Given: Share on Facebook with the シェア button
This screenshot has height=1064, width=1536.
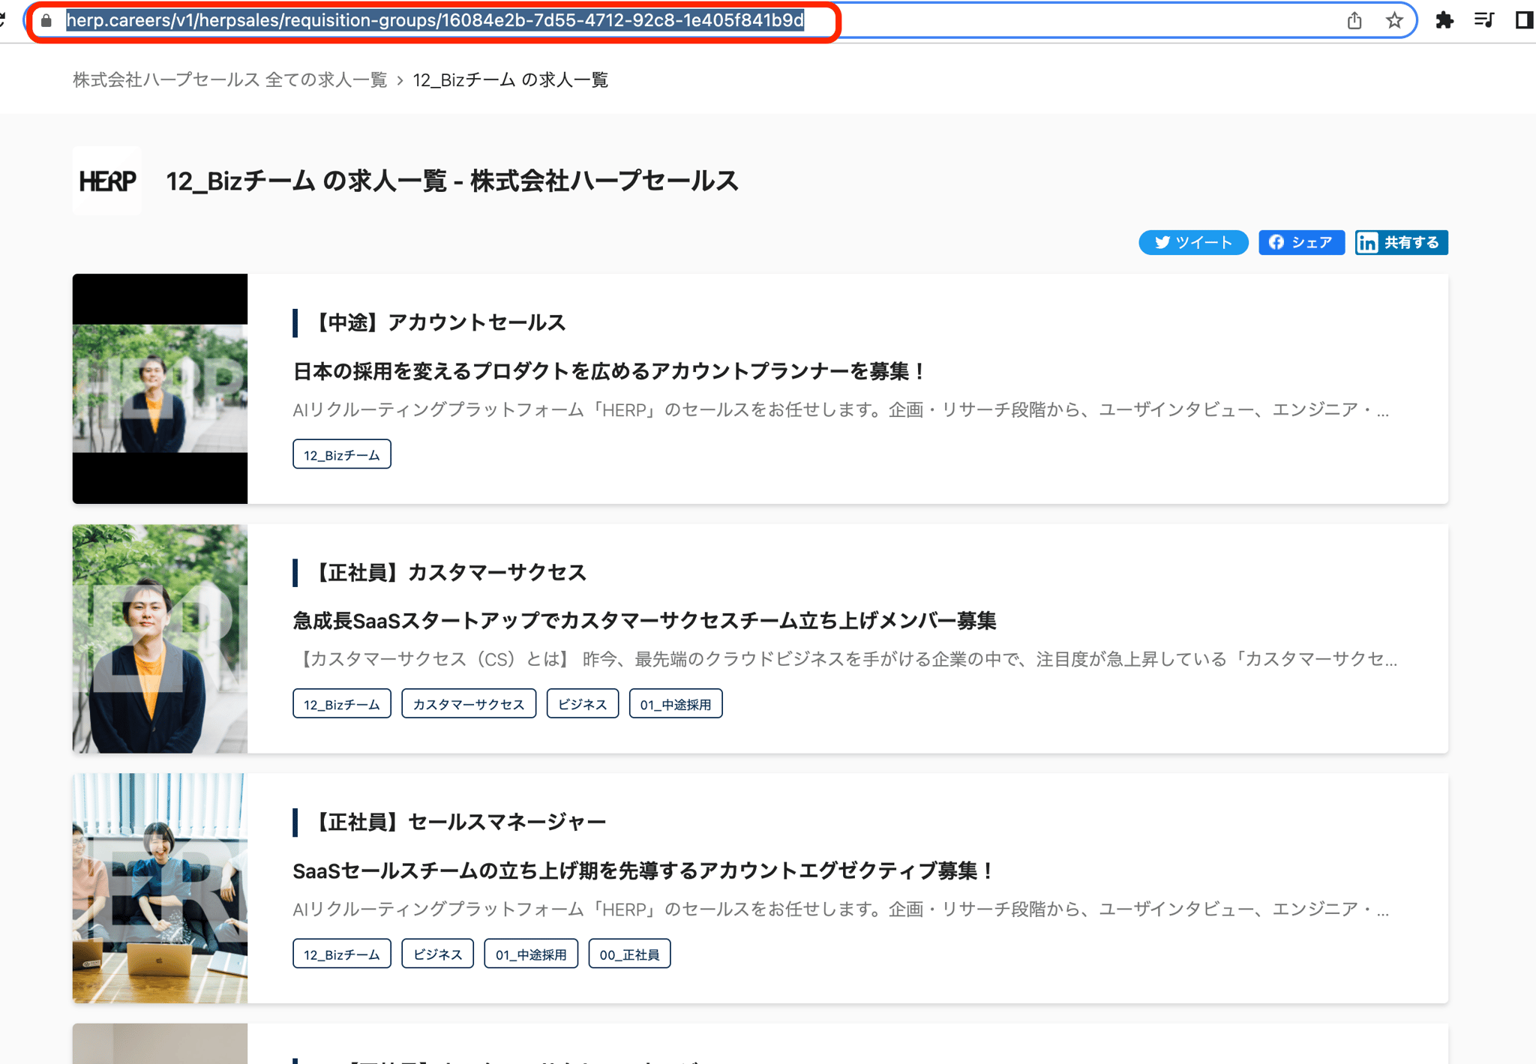Looking at the screenshot, I should tap(1301, 242).
